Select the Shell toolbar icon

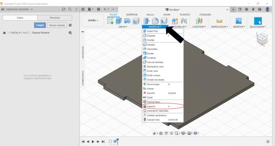(164, 21)
